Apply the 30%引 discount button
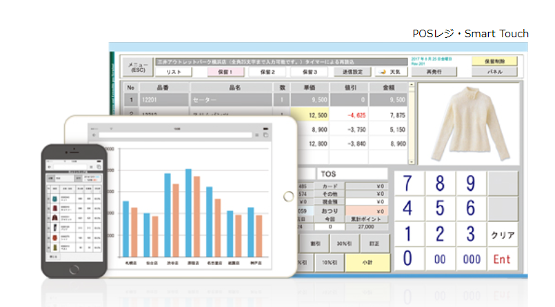 click(339, 243)
